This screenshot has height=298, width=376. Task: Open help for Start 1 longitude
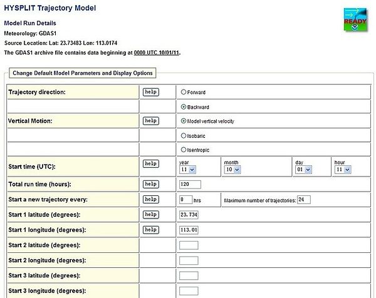click(x=151, y=230)
